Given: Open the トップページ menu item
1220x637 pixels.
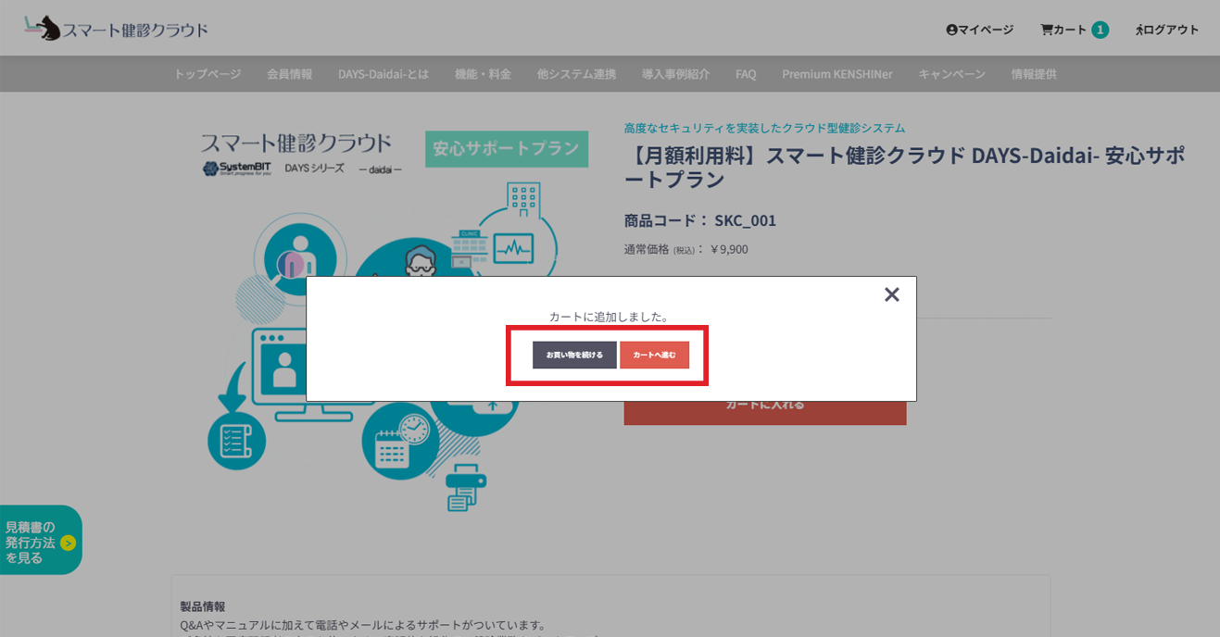Looking at the screenshot, I should [208, 74].
